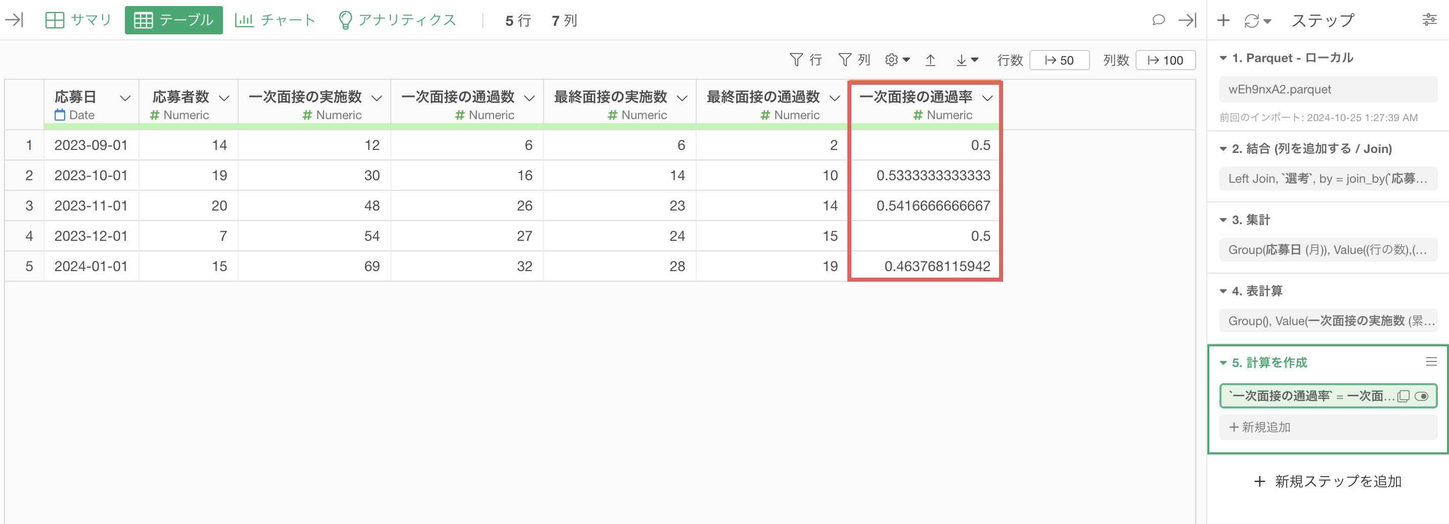The image size is (1449, 524).
Task: Collapse the step panel arrow icon
Action: pos(1188,20)
